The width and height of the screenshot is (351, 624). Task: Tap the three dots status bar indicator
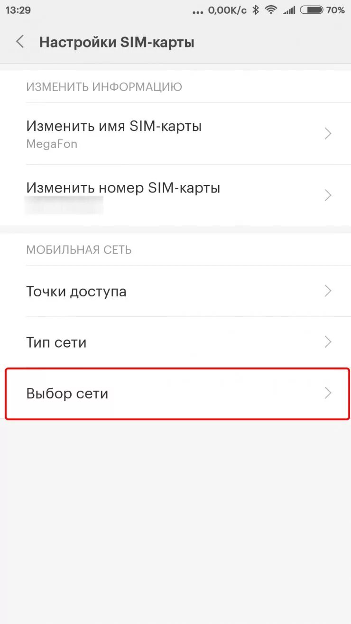[x=198, y=11]
